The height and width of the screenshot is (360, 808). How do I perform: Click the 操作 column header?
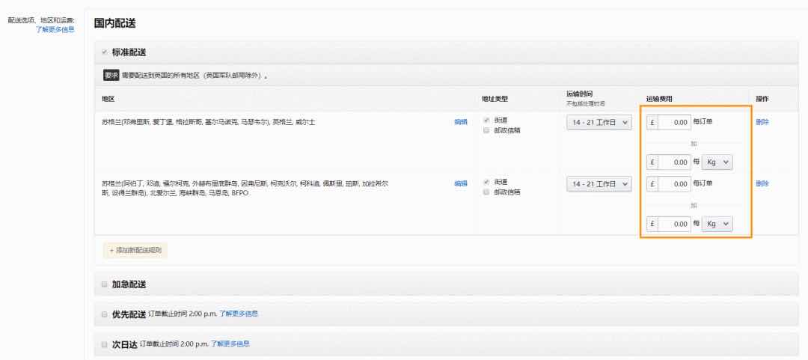[x=762, y=99]
